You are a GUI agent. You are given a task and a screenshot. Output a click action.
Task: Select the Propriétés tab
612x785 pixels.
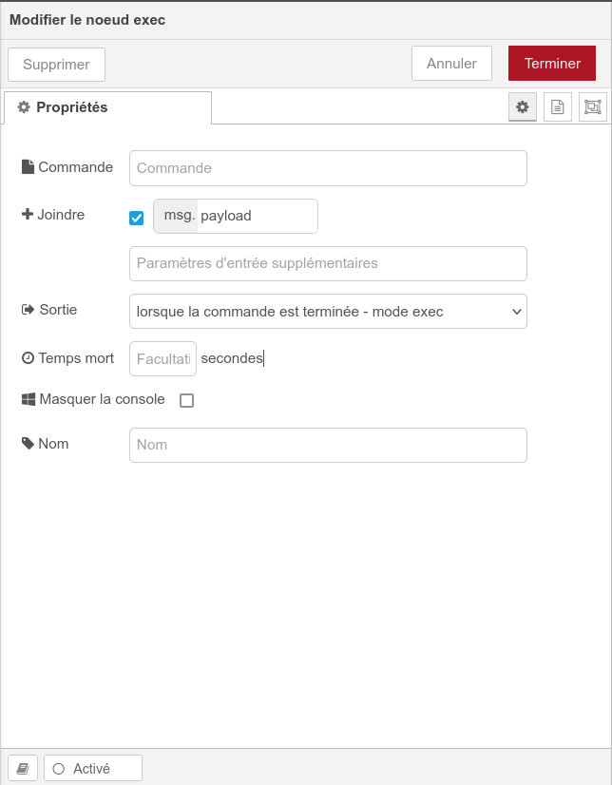click(x=107, y=107)
